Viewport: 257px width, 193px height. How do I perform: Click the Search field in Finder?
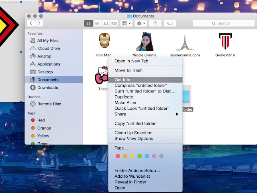click(224, 23)
